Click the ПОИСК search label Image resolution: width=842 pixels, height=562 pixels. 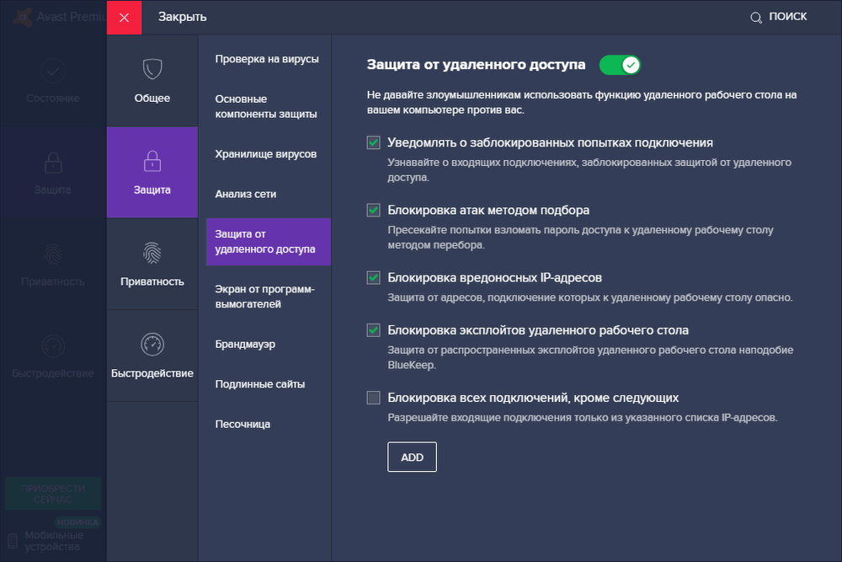pyautogui.click(x=788, y=17)
